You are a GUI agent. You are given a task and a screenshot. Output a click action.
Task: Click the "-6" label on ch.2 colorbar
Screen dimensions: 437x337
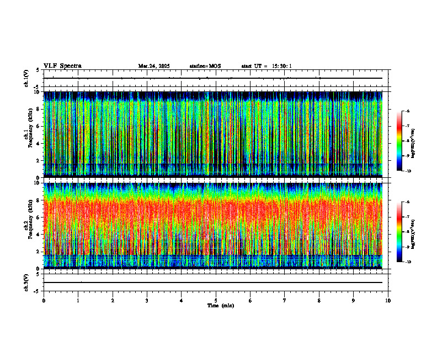coord(408,202)
